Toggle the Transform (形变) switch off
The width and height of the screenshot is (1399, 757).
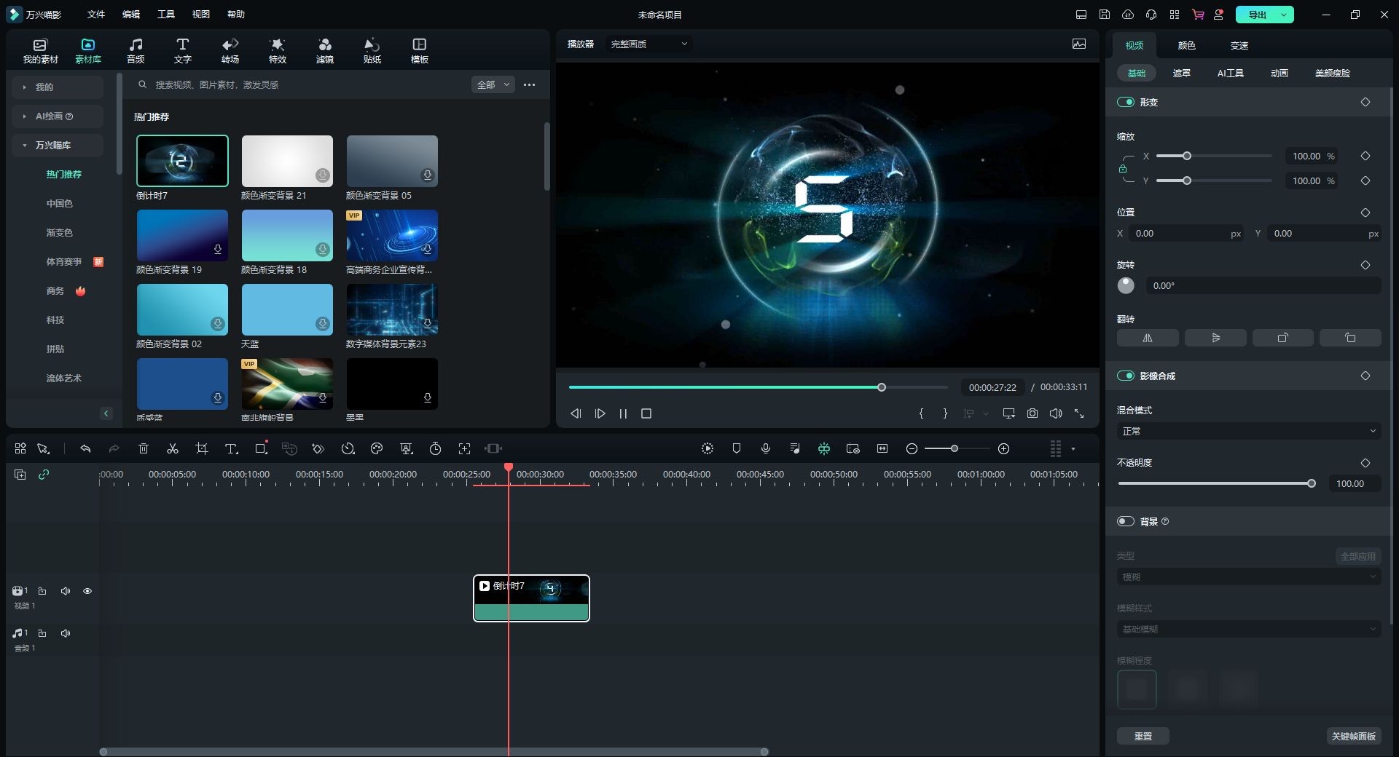point(1126,102)
